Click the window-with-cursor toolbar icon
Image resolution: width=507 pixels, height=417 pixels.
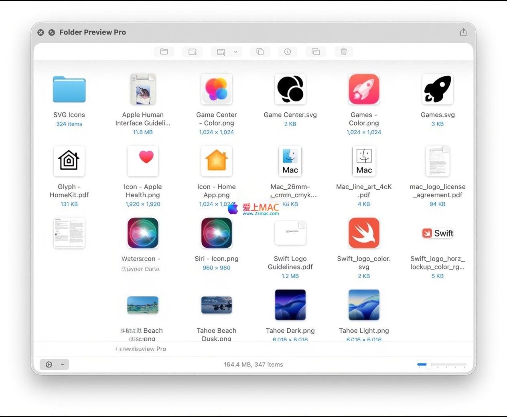click(x=193, y=52)
